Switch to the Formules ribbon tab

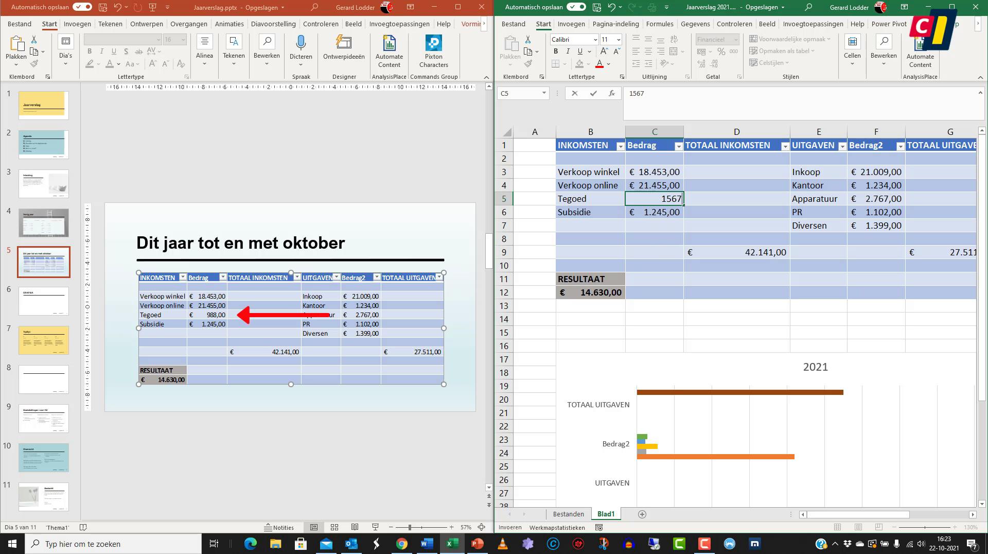pyautogui.click(x=659, y=24)
